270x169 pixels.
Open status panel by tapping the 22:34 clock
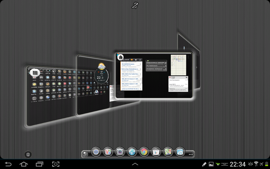pos(238,164)
